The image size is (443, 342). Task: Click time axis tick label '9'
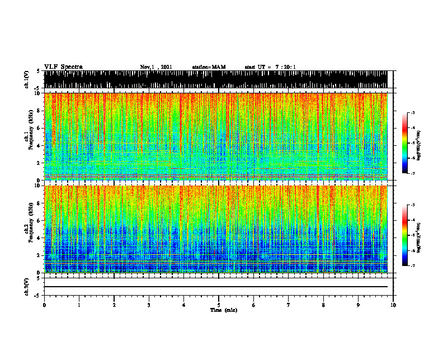pos(358,305)
